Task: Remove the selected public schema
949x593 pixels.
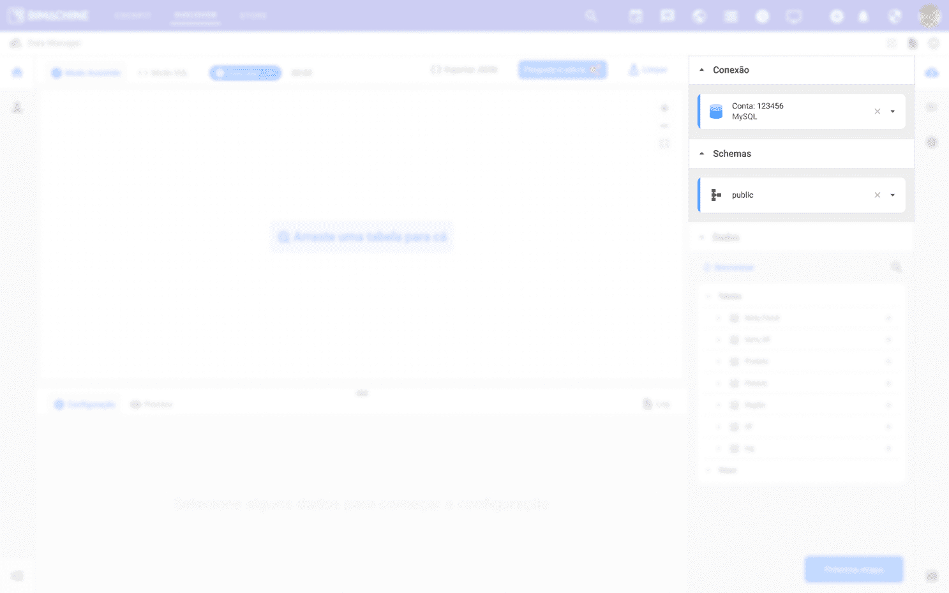Action: pos(877,195)
